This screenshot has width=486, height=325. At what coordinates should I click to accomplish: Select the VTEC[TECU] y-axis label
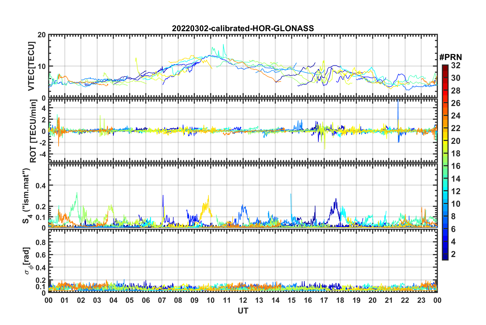tap(31, 66)
